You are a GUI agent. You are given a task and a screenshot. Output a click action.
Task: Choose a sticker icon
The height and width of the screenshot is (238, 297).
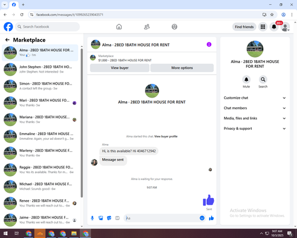(x=109, y=218)
